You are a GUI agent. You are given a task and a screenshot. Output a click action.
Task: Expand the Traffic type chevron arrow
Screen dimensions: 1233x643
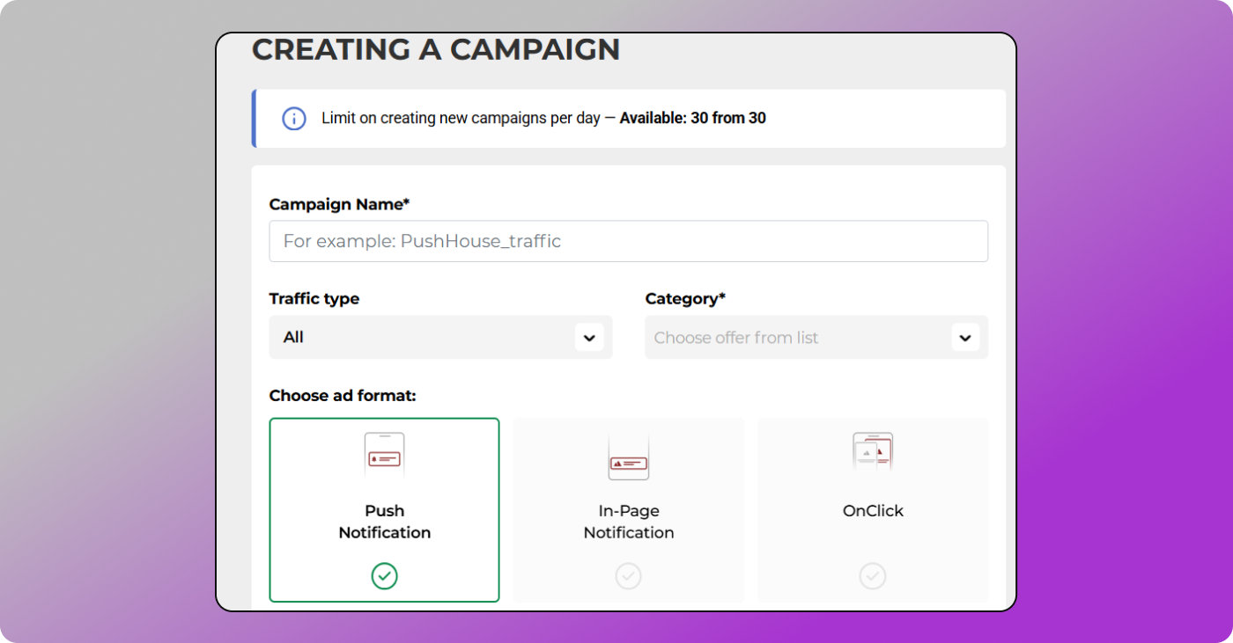tap(589, 338)
